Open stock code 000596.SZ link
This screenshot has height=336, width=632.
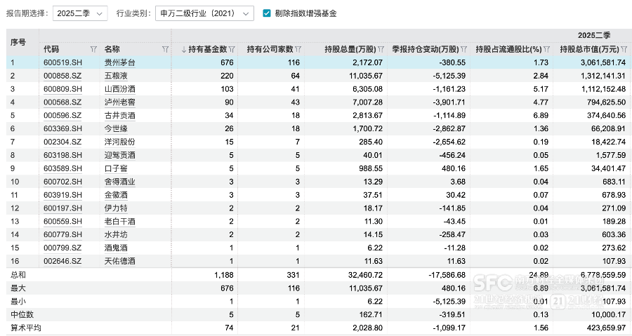(x=62, y=116)
